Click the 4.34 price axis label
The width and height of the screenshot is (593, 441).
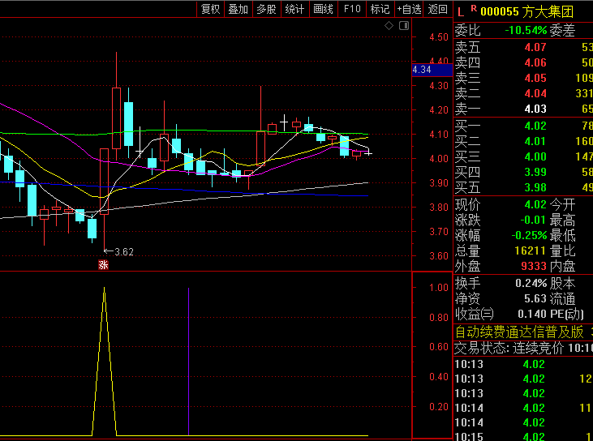point(432,70)
